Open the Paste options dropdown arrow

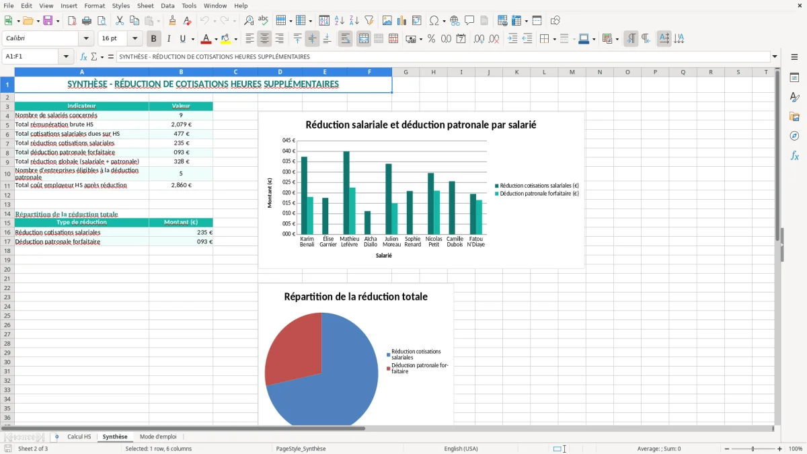point(157,21)
